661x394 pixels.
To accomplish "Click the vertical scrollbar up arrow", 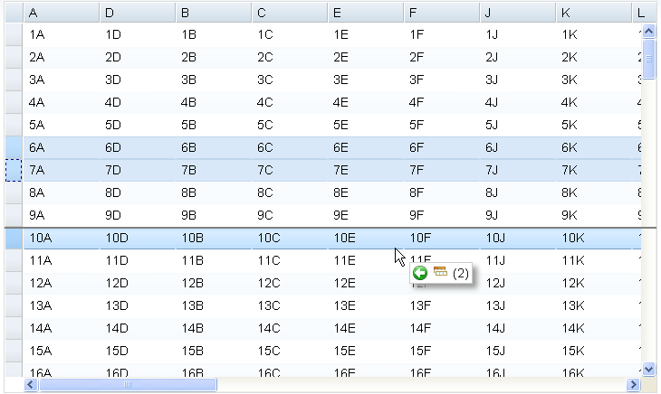I will 648,31.
